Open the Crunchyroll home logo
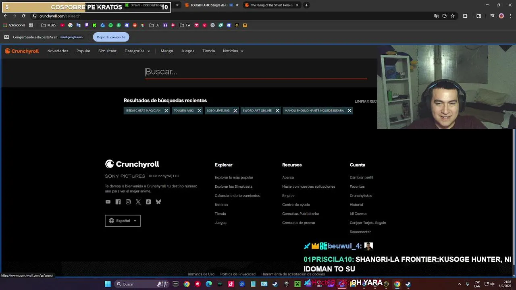 pyautogui.click(x=22, y=51)
